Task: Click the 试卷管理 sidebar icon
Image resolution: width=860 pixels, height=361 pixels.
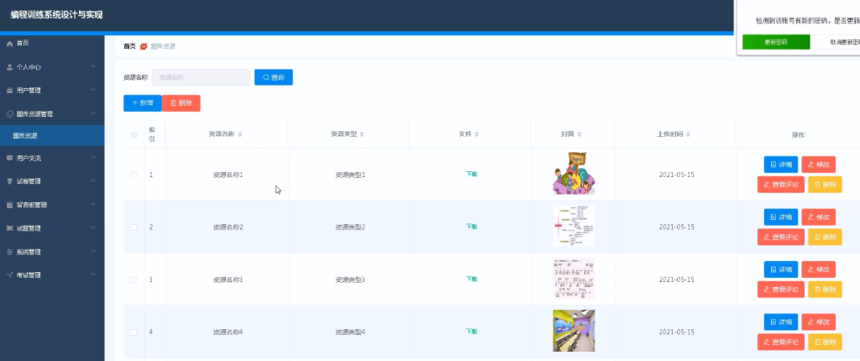Action: [9, 181]
